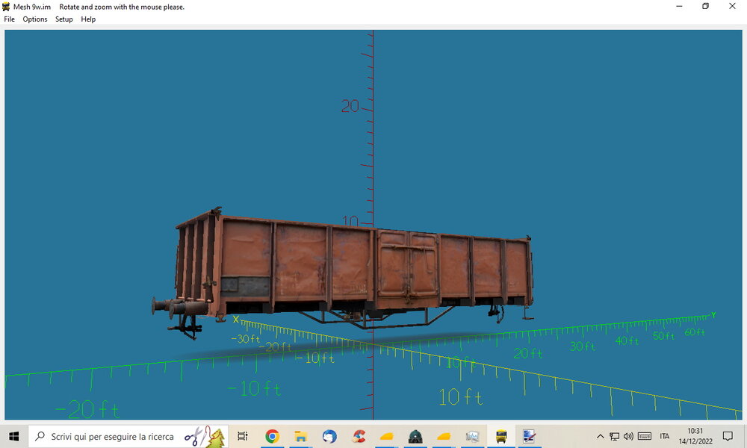The image size is (747, 448).
Task: Click the rust-colored freight wagon model
Action: coord(353,273)
